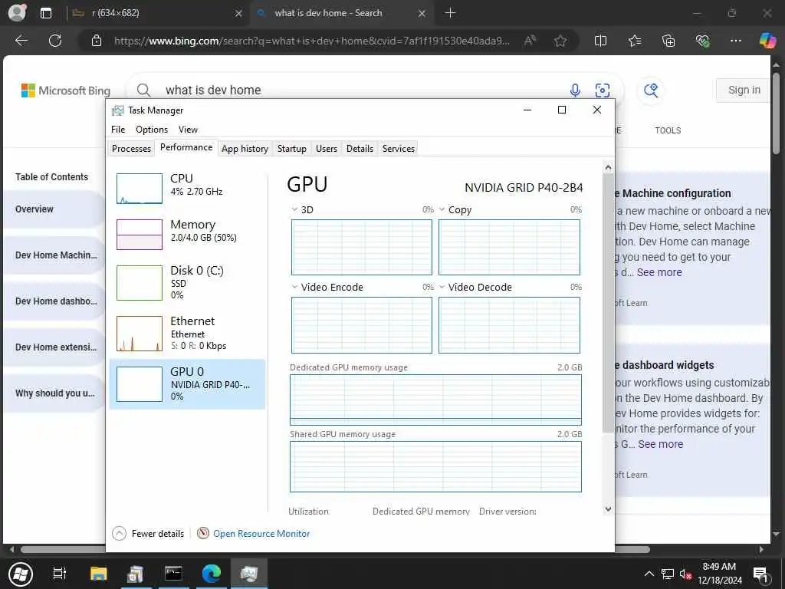Screen dimensions: 785x589
Task: Open Edge split screen icon
Action: click(x=600, y=41)
